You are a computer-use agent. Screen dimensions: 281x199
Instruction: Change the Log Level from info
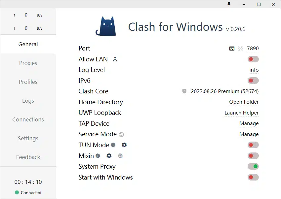pyautogui.click(x=254, y=70)
